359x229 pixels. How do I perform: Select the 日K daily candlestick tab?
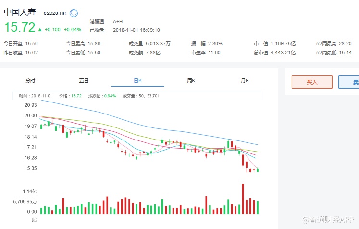tap(137, 81)
